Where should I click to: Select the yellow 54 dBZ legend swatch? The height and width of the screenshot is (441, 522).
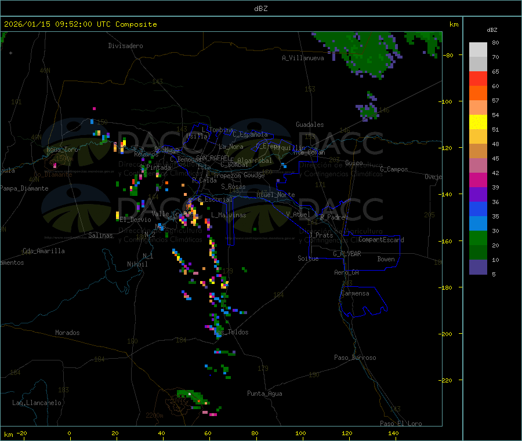(478, 122)
